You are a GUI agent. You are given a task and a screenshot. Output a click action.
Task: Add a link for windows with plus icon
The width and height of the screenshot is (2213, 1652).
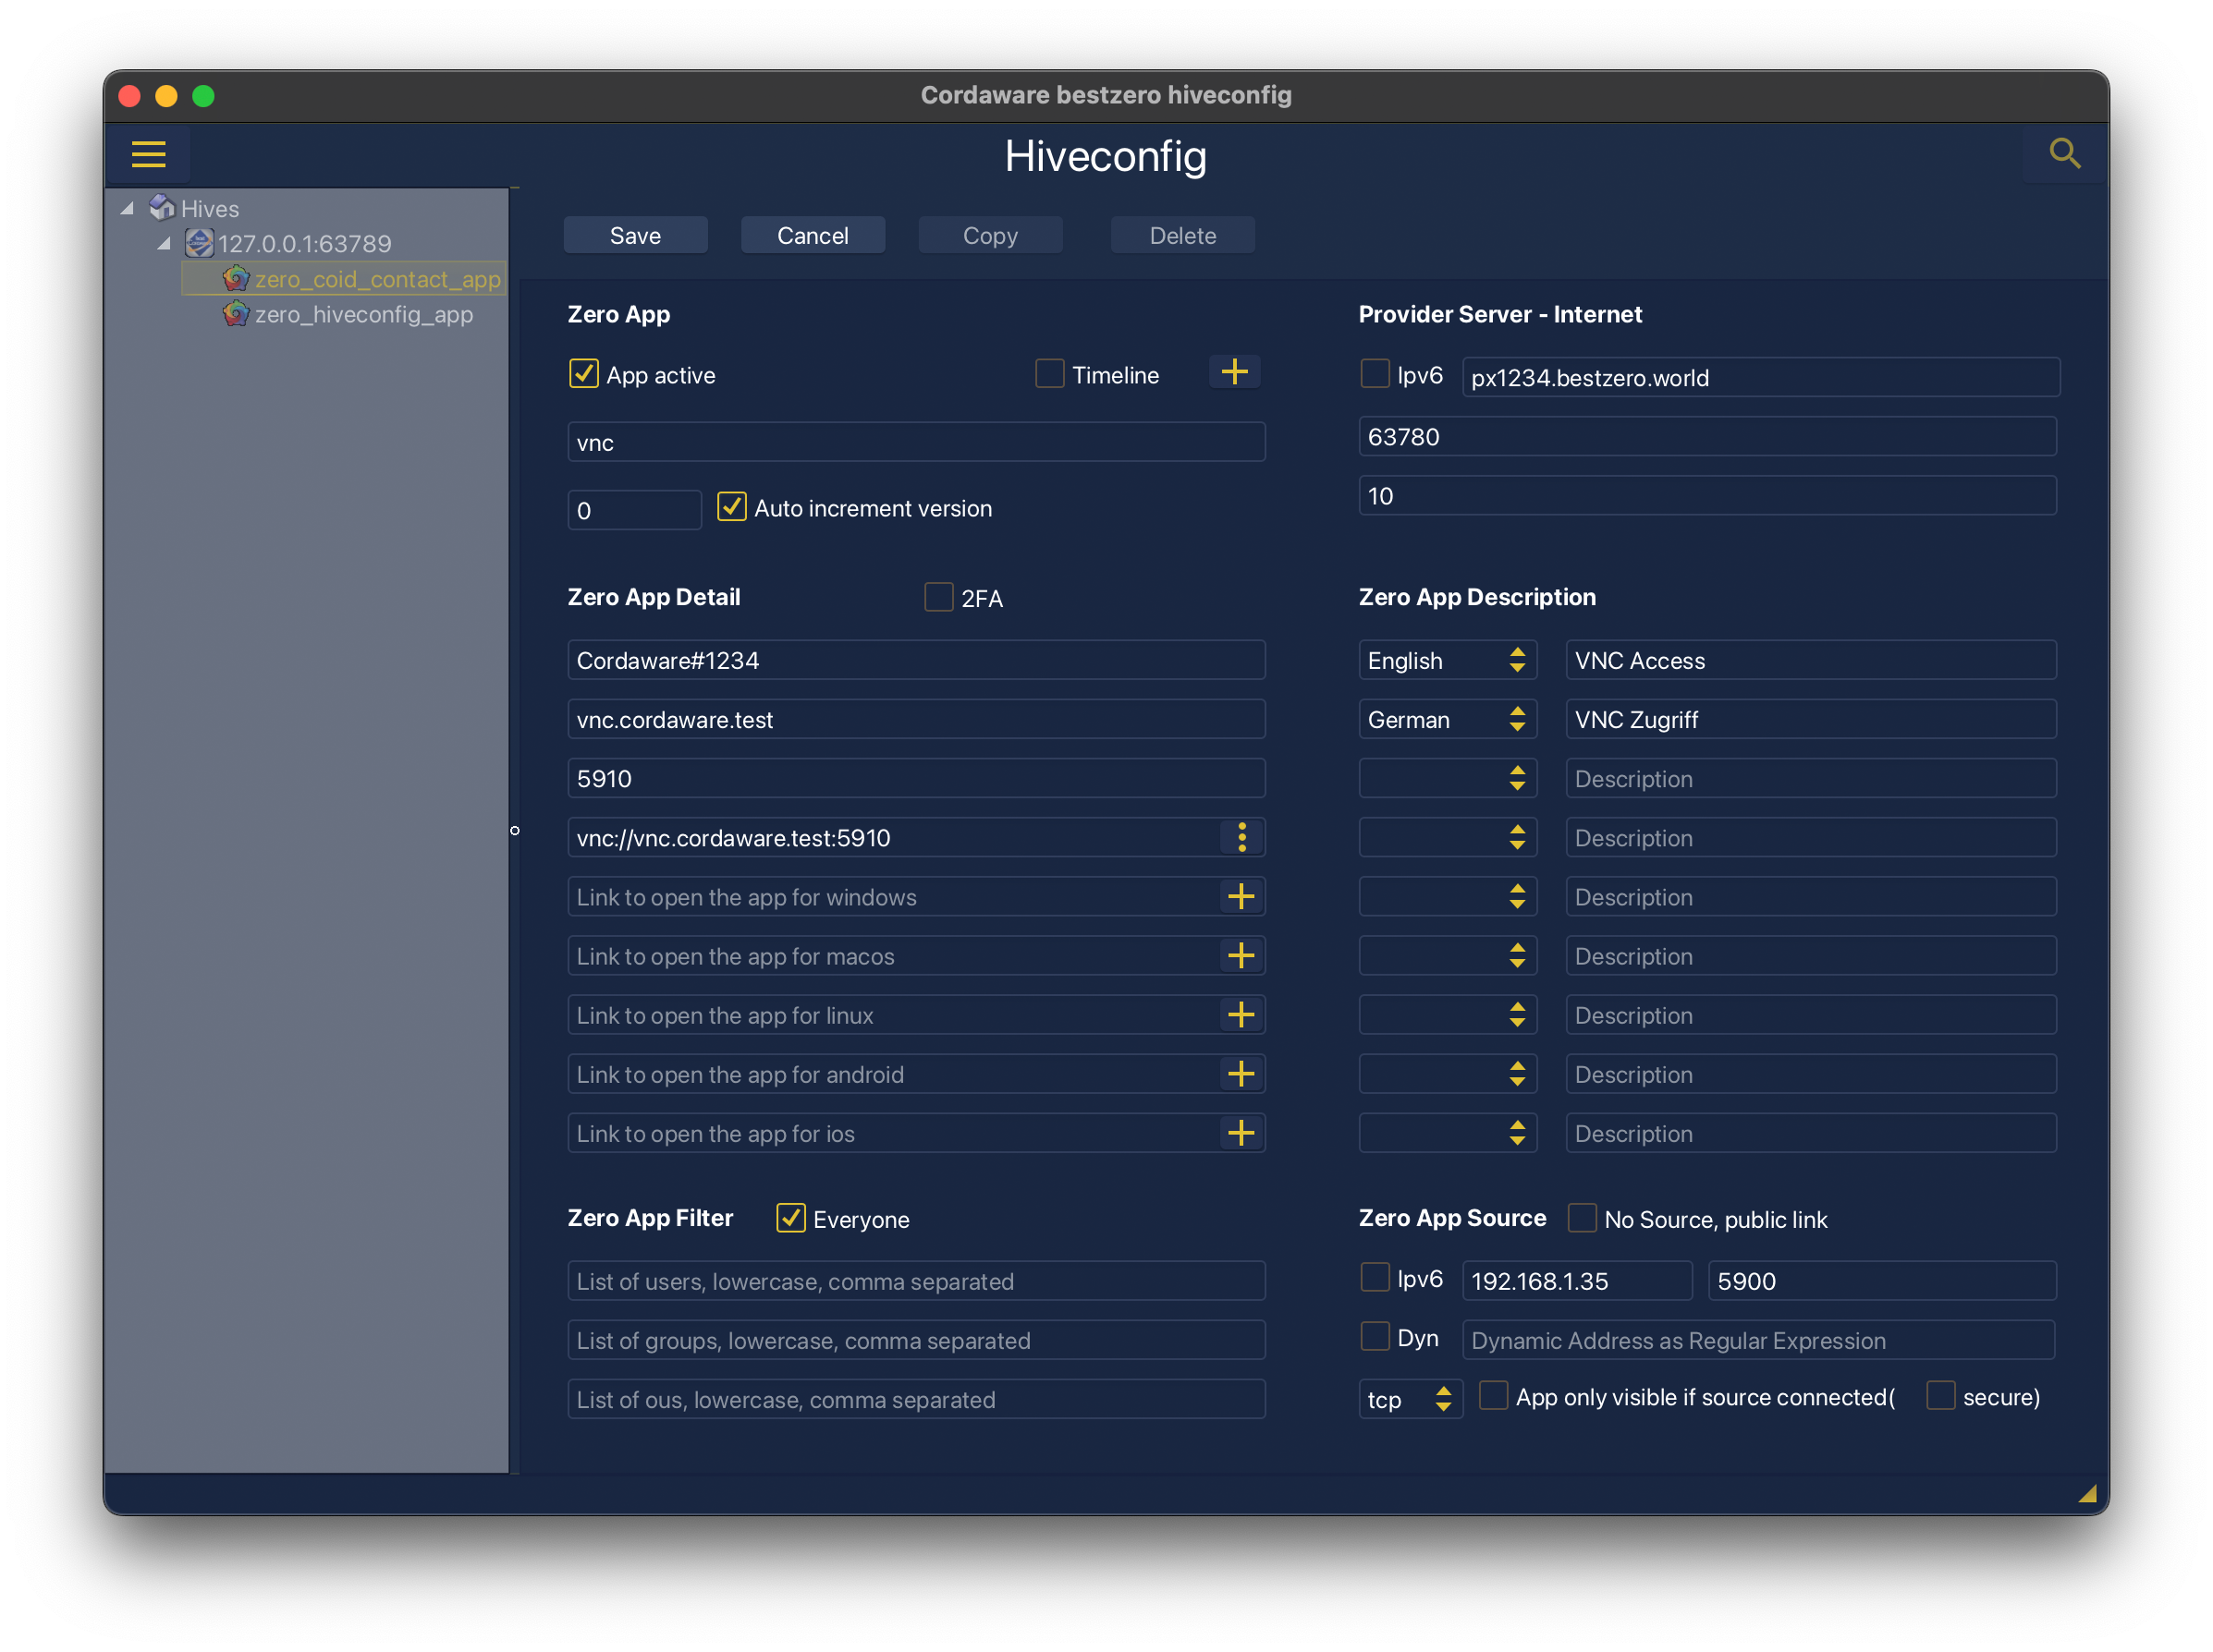point(1241,896)
